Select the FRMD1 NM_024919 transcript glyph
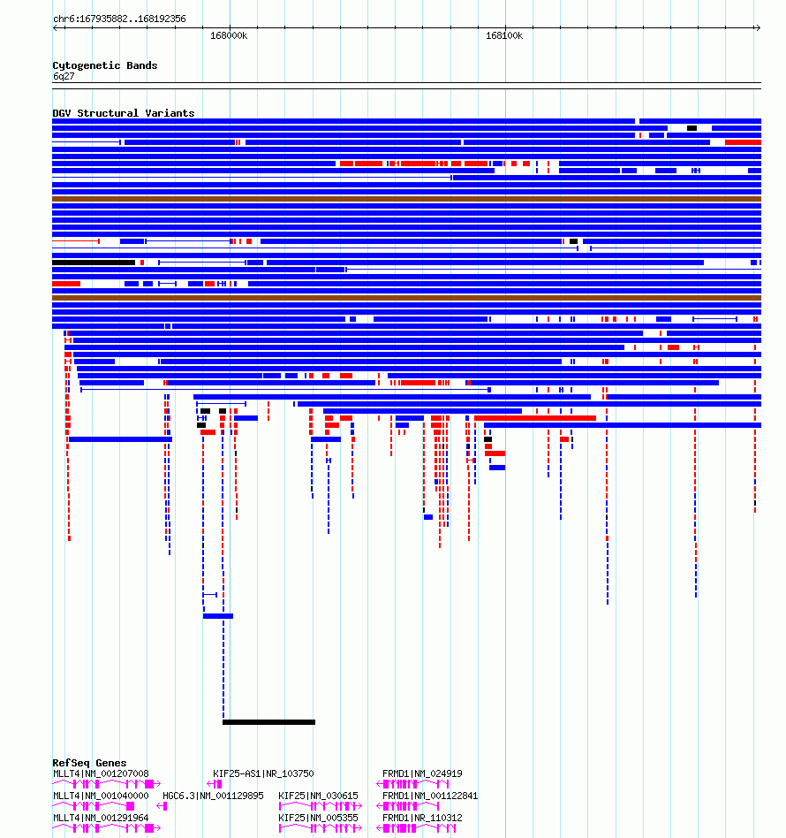 pyautogui.click(x=412, y=784)
